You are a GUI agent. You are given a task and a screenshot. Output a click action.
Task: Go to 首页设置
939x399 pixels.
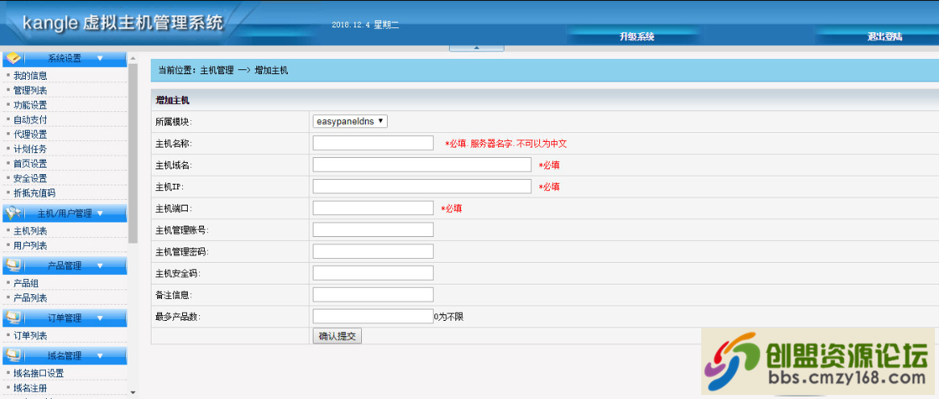pos(30,164)
